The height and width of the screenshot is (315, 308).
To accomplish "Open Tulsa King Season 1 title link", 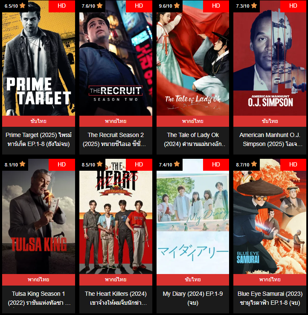I will [x=38, y=298].
